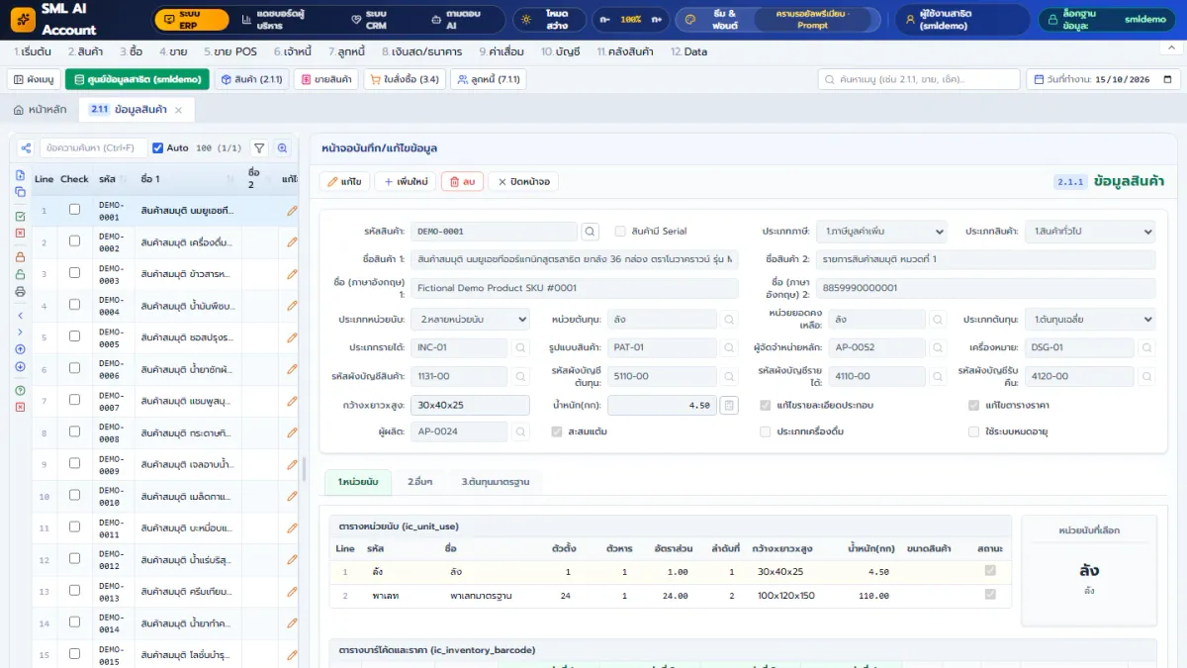Screen dimensions: 1187x668
Task: Check the box for row DEMO-0007
Action: coord(74,402)
